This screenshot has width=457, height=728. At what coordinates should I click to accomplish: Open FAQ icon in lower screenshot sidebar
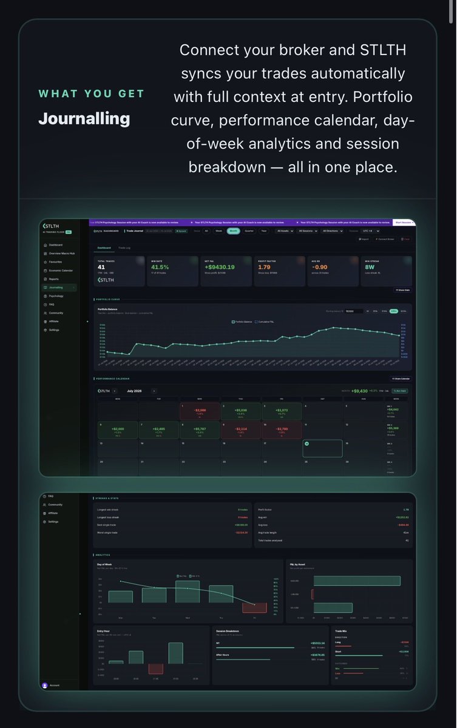44,496
